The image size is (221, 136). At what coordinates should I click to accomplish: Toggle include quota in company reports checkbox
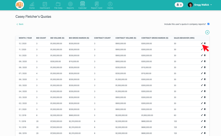(208, 24)
